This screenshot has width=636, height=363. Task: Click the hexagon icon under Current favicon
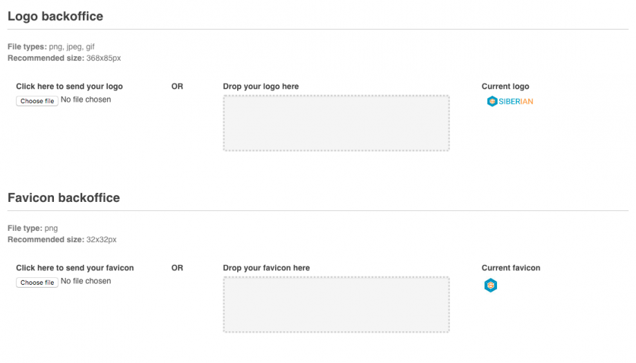click(x=491, y=285)
